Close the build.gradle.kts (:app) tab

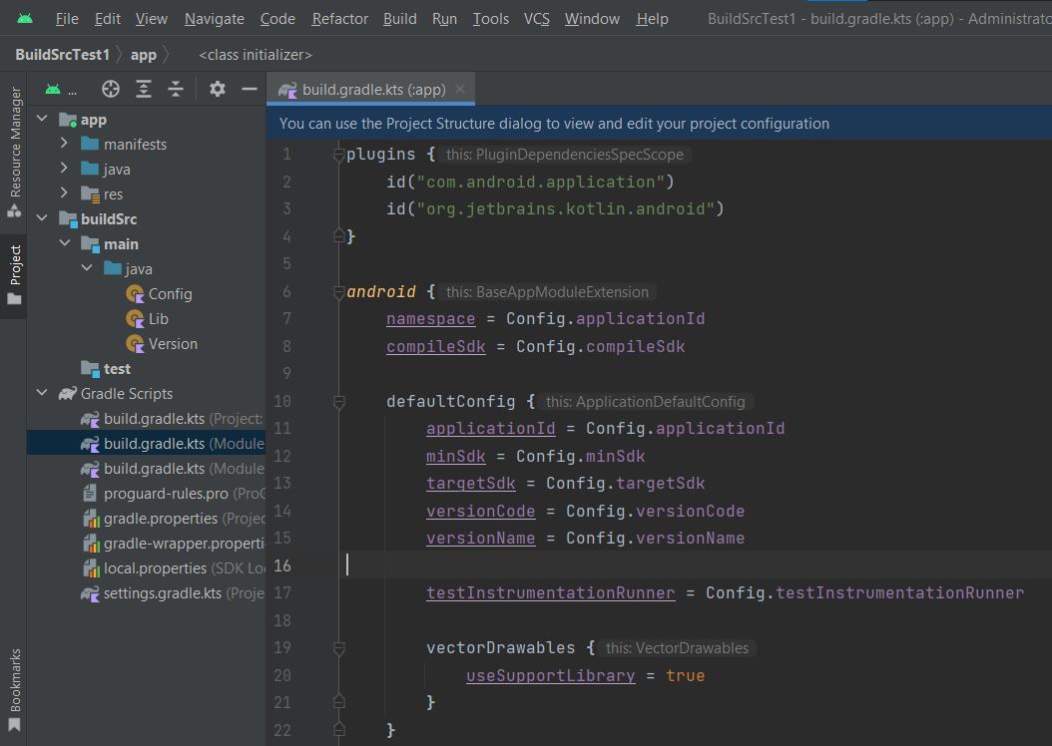pyautogui.click(x=460, y=89)
